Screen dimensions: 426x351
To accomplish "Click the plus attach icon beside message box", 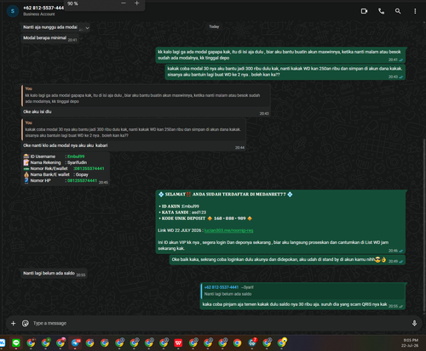I will 13,323.
